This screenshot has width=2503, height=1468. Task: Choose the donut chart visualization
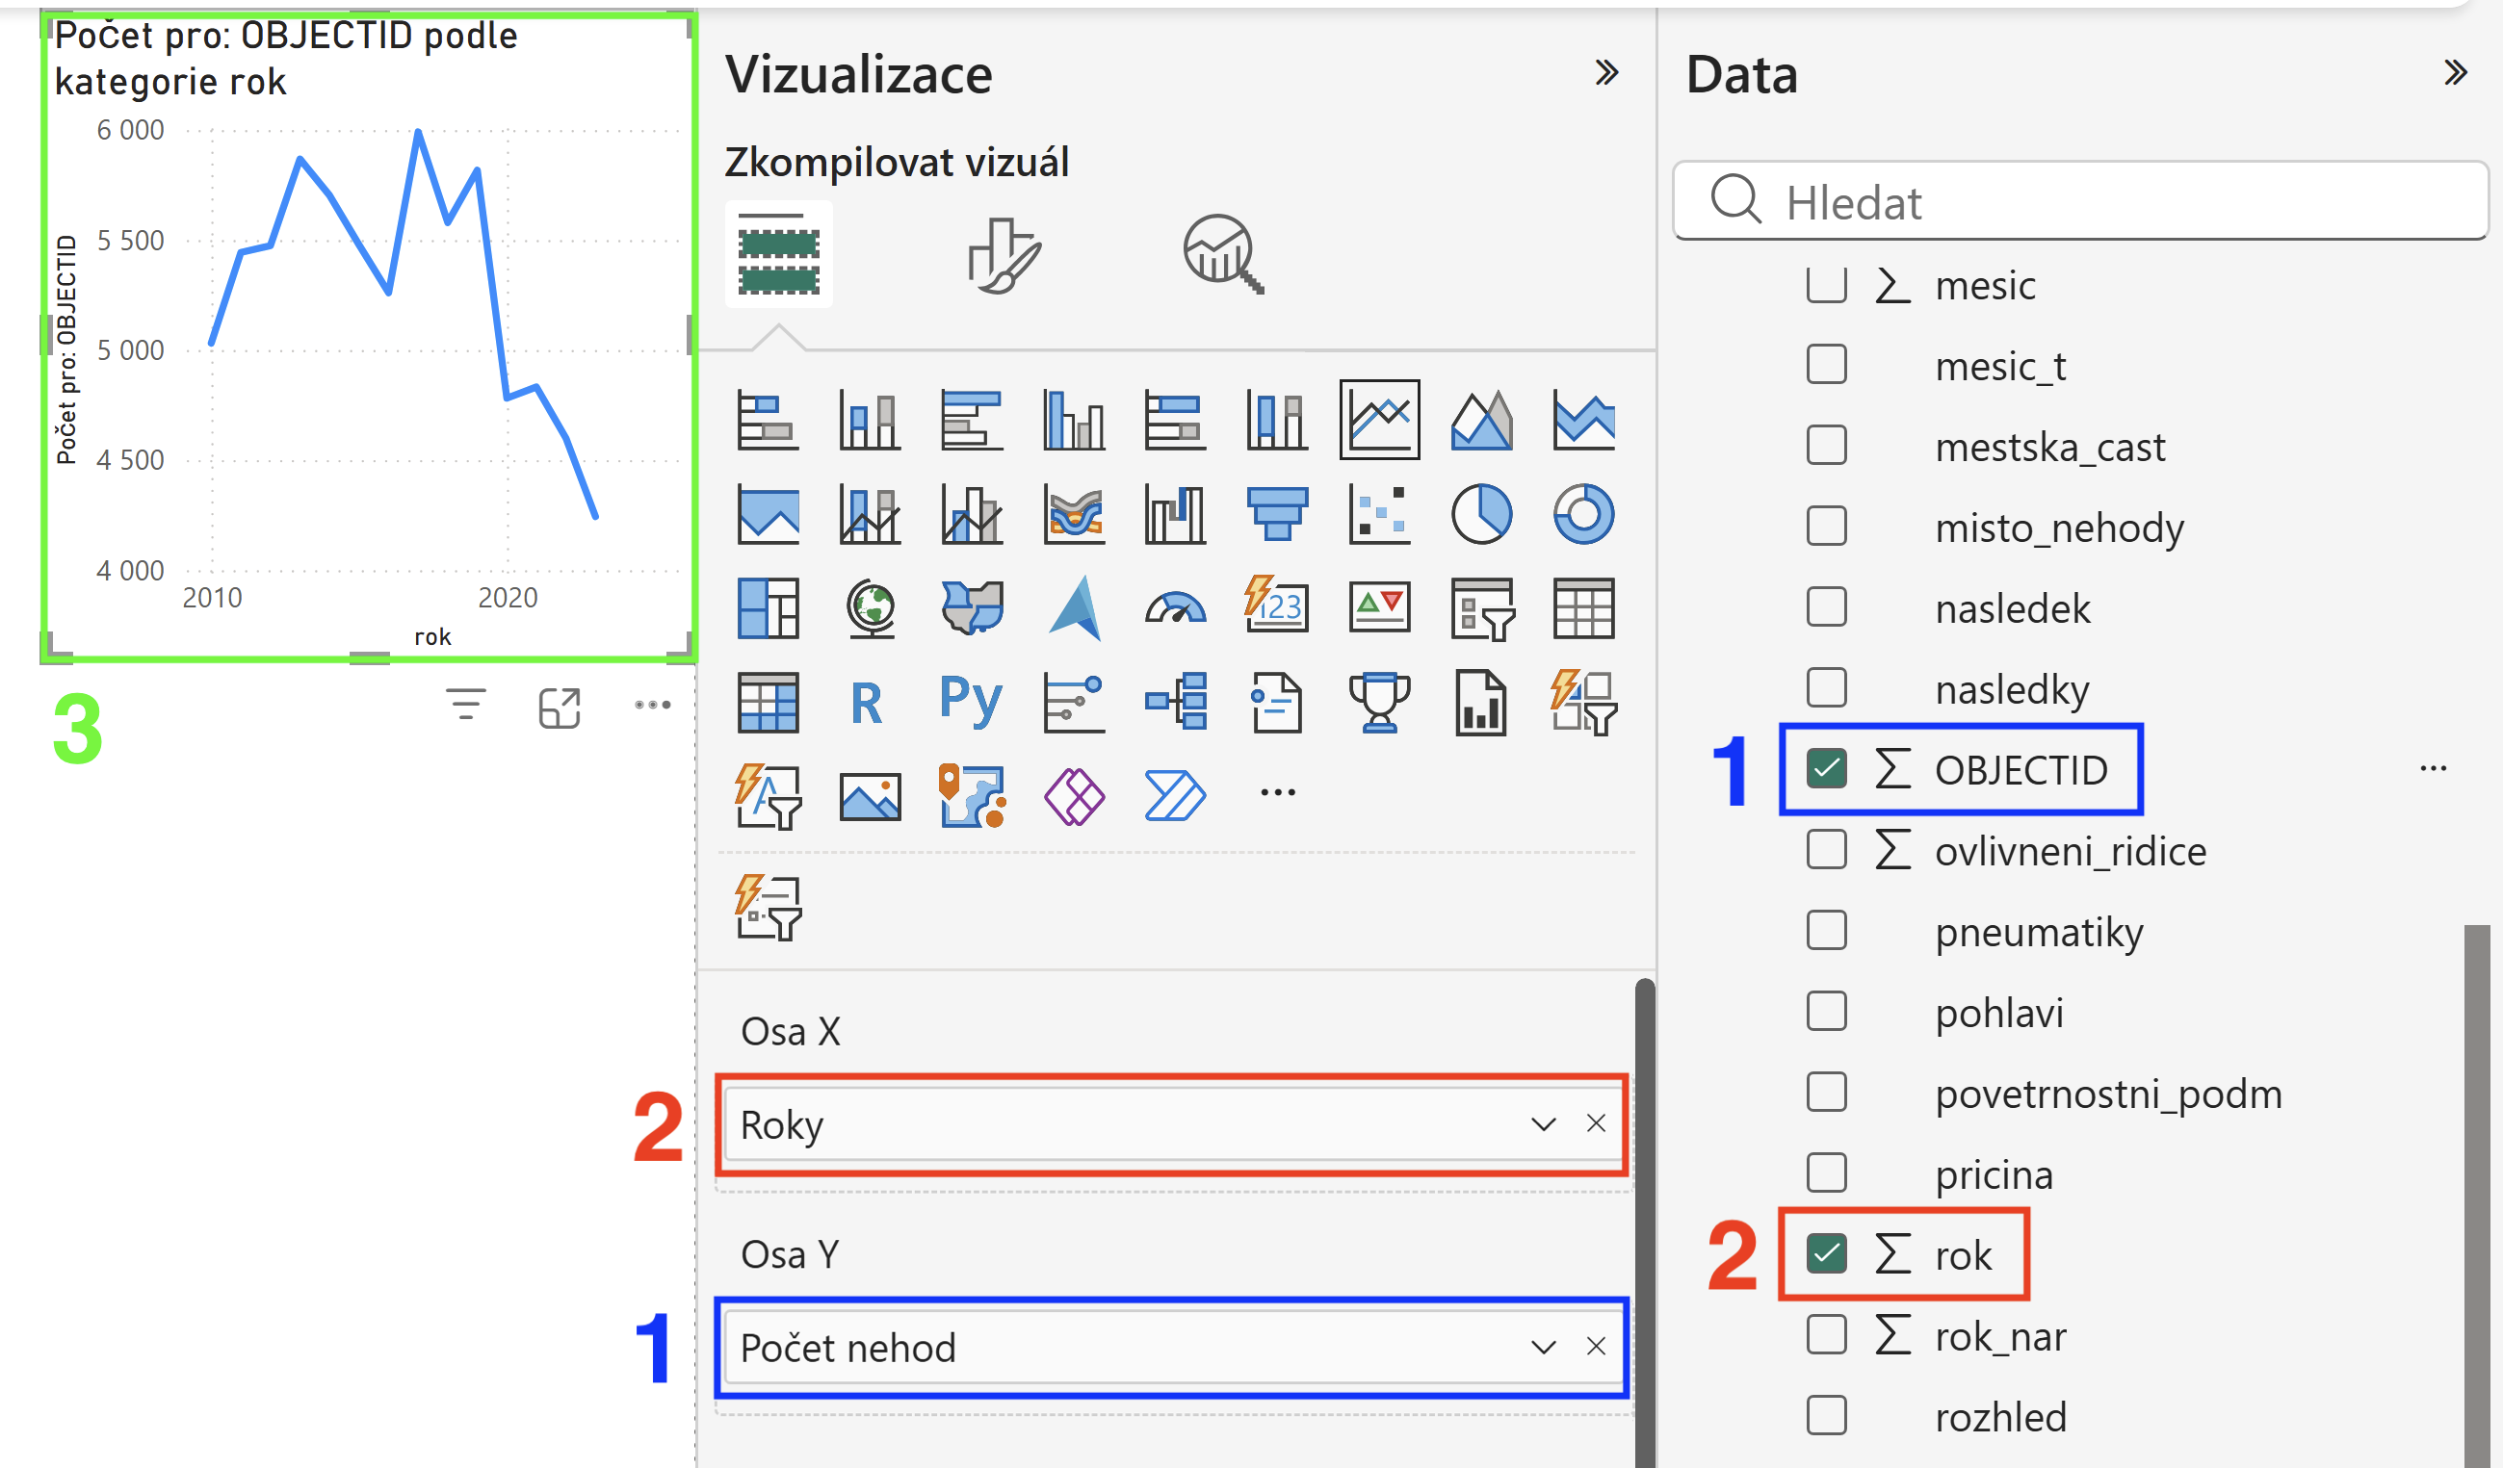coord(1583,514)
